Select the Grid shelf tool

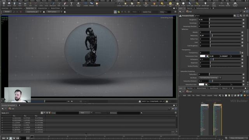25,4
